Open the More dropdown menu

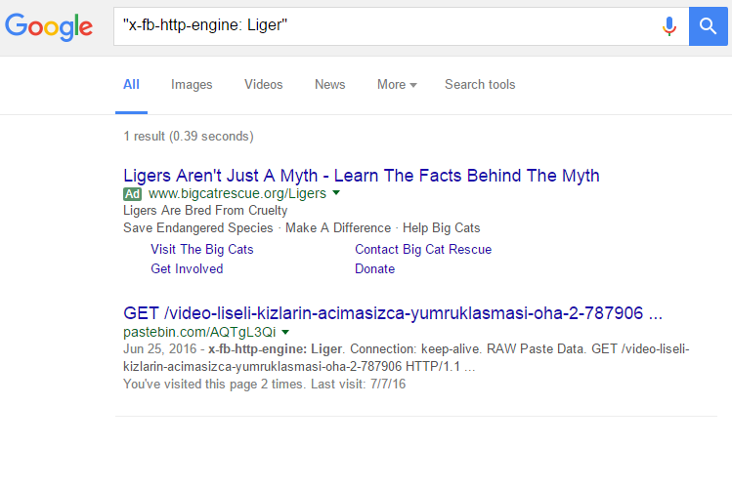pos(397,84)
